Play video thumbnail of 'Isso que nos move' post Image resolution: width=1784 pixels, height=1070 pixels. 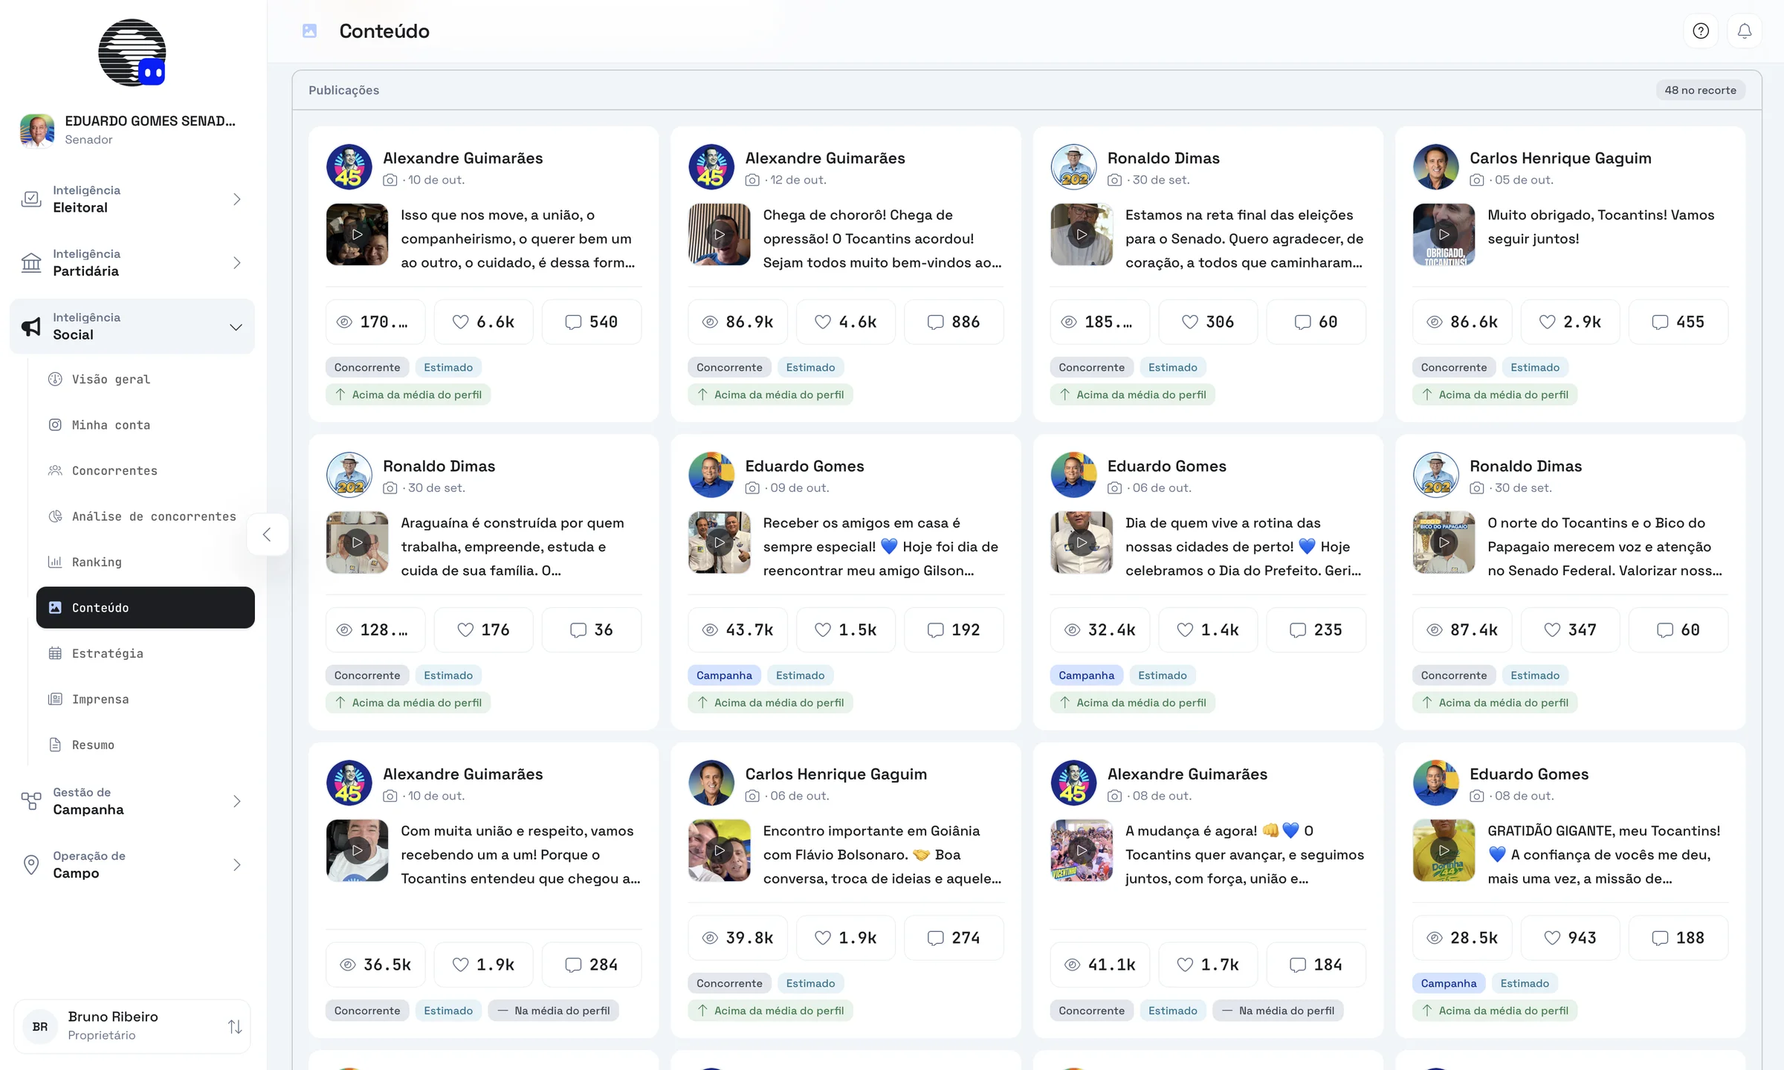tap(357, 234)
